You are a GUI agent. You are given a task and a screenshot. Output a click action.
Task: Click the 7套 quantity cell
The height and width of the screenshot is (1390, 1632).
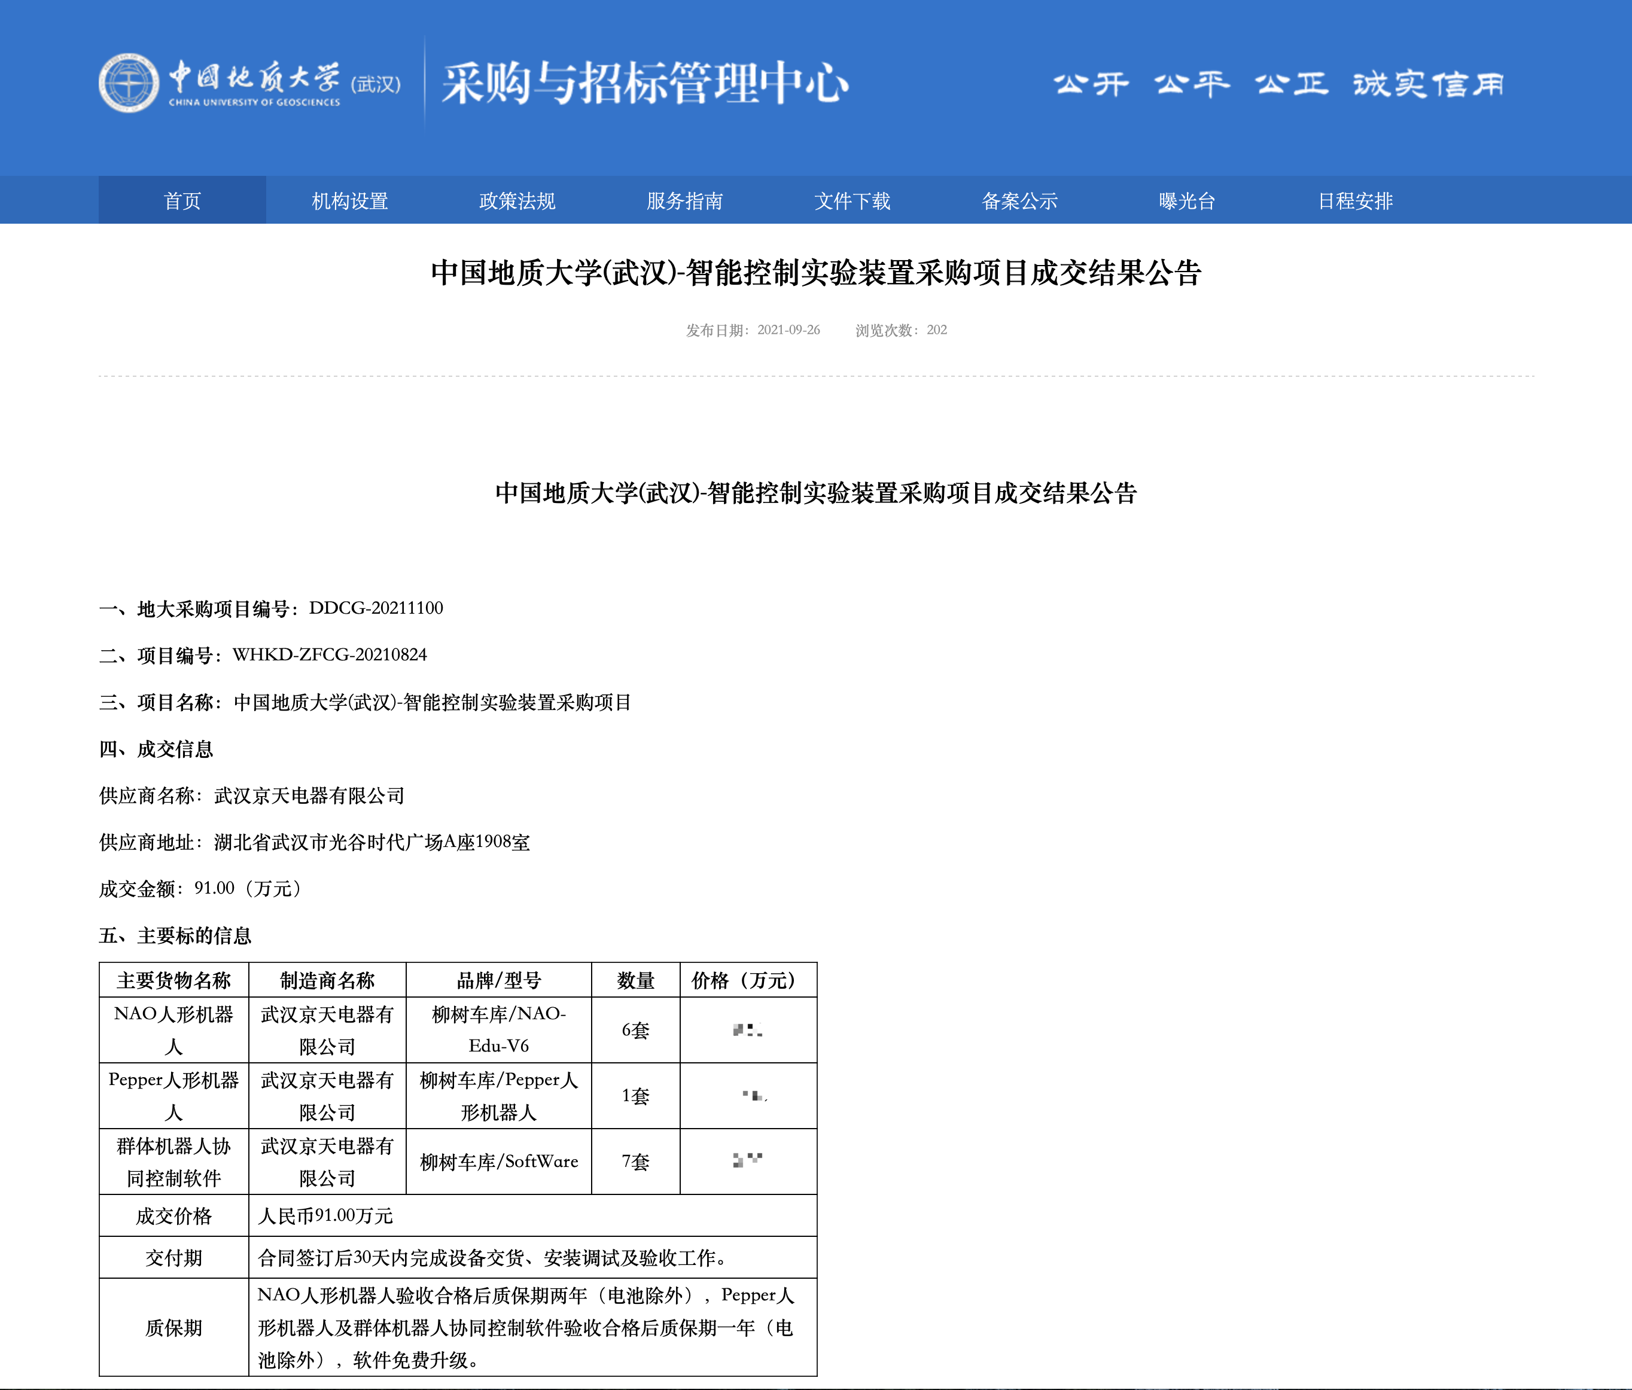click(635, 1162)
